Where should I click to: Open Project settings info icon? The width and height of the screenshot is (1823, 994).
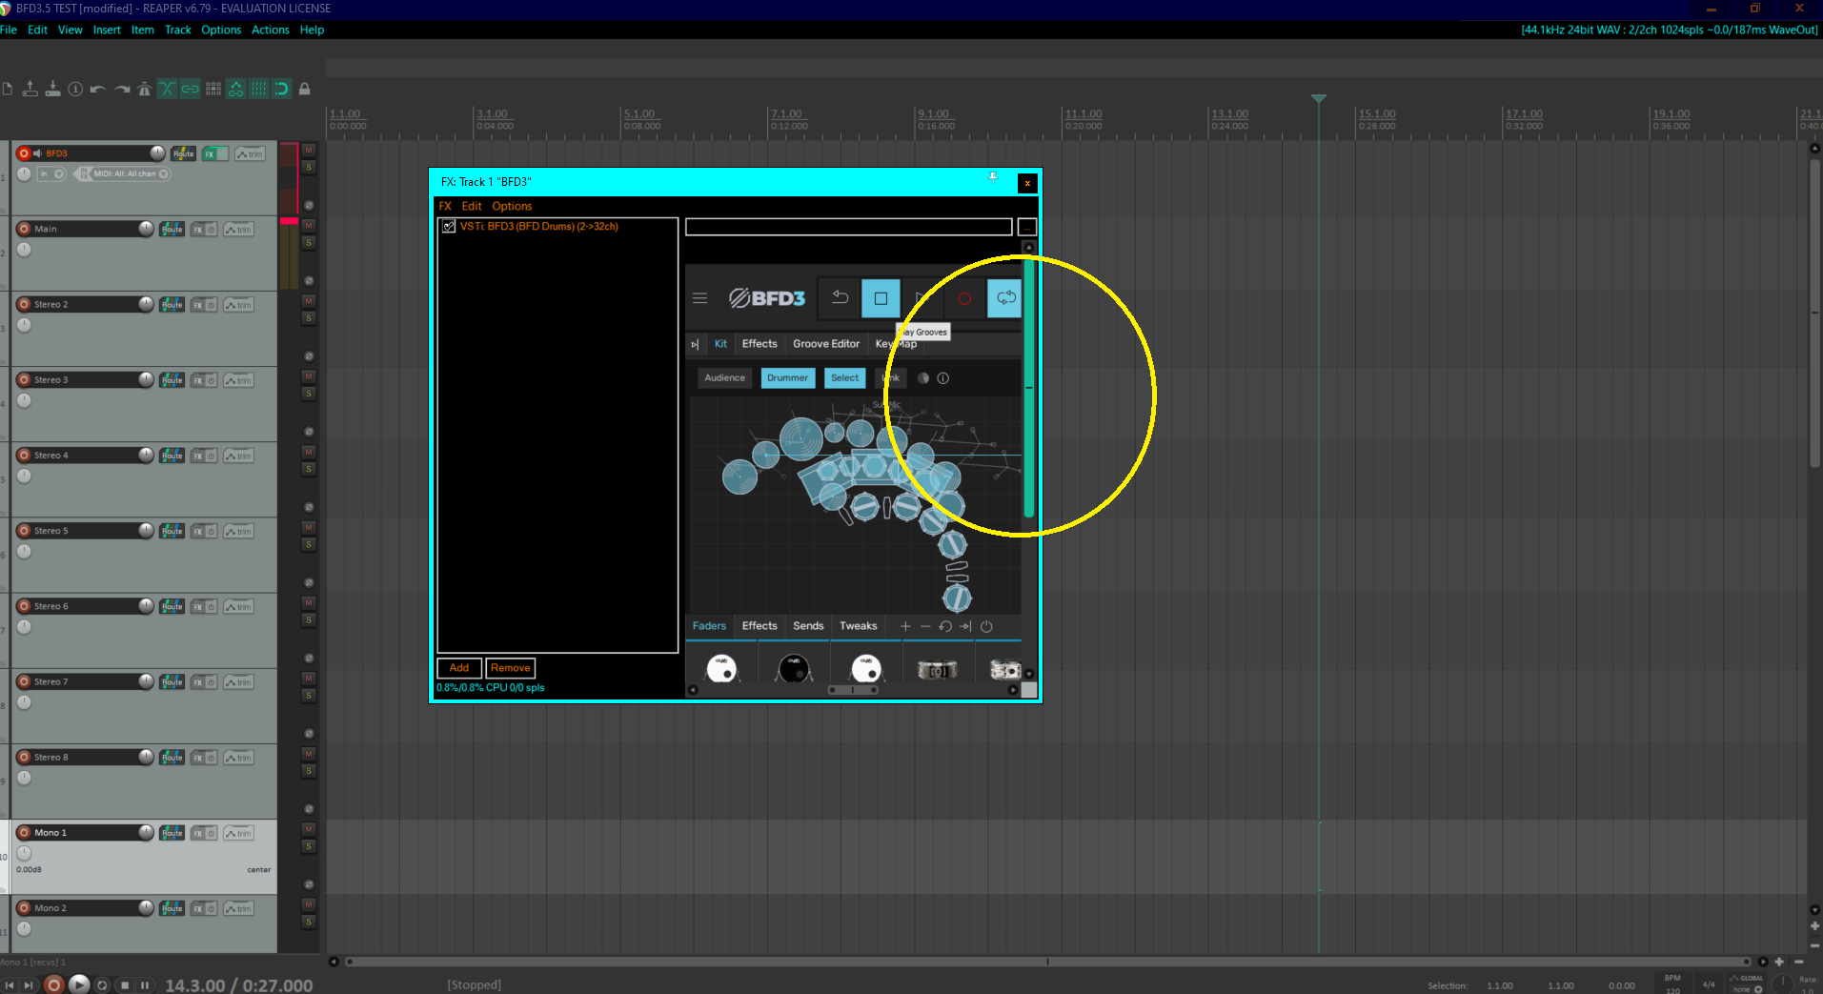coord(76,89)
